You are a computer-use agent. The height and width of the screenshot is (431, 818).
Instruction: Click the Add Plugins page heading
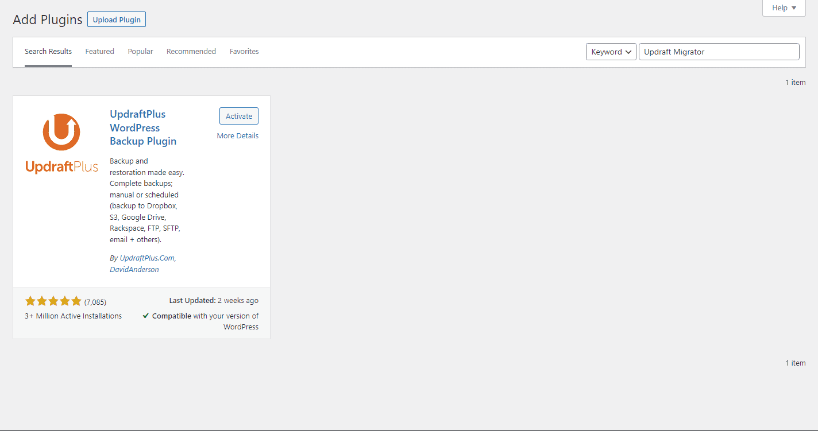coord(48,20)
